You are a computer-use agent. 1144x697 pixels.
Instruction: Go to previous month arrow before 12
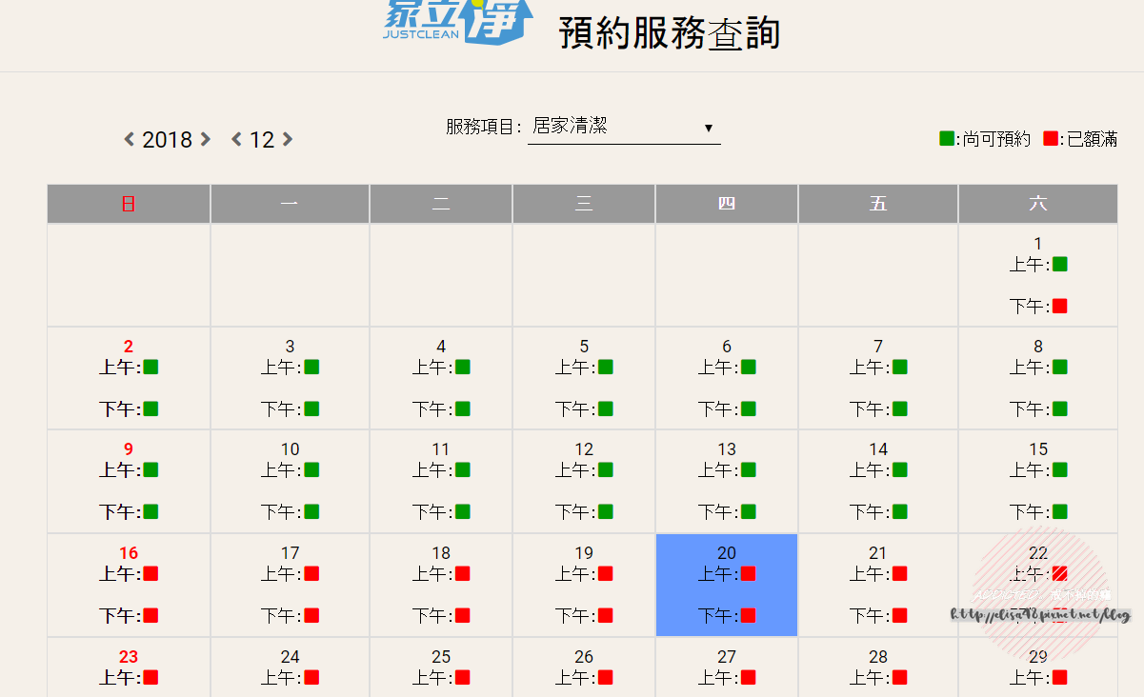(x=237, y=140)
